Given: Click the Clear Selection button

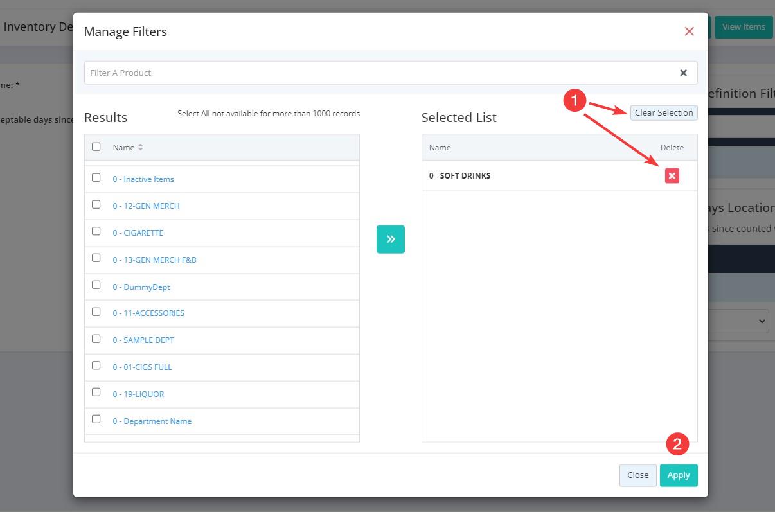Looking at the screenshot, I should pos(664,112).
